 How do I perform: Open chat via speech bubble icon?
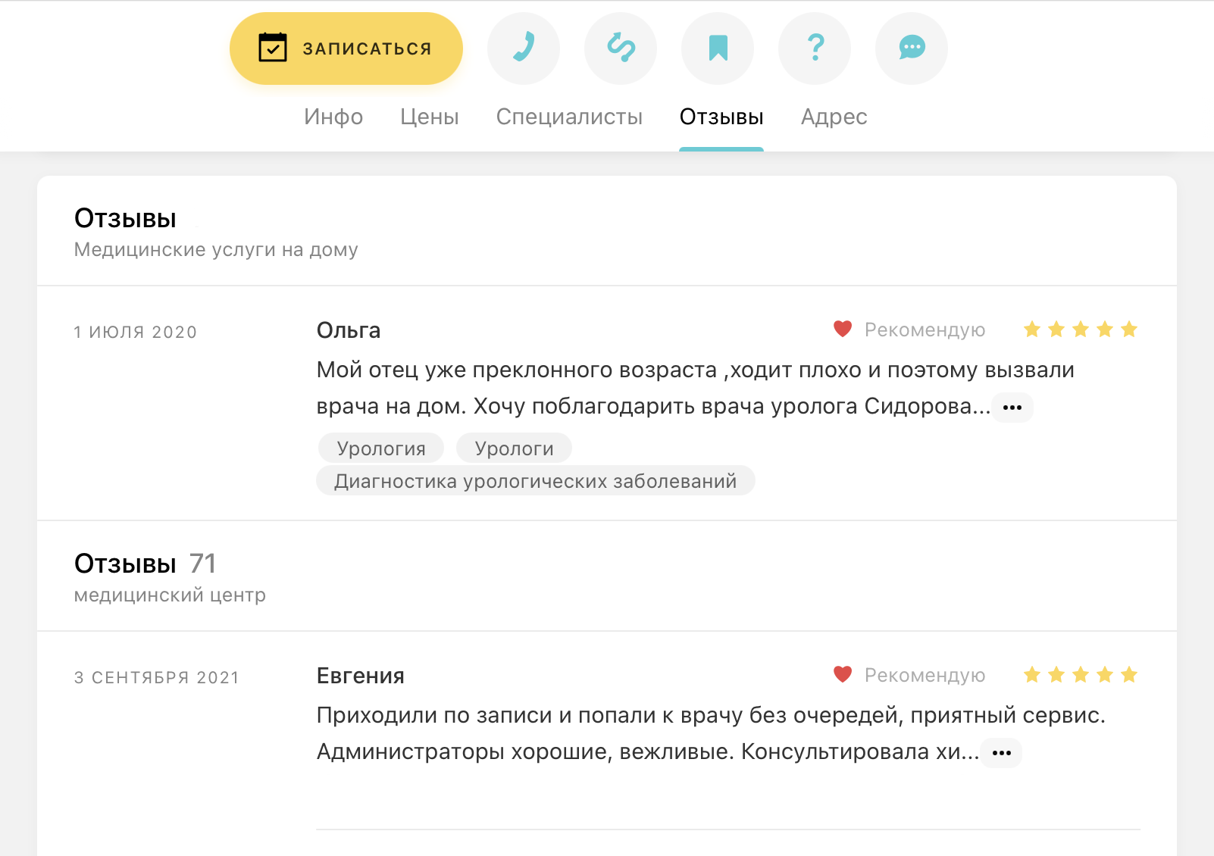click(912, 48)
